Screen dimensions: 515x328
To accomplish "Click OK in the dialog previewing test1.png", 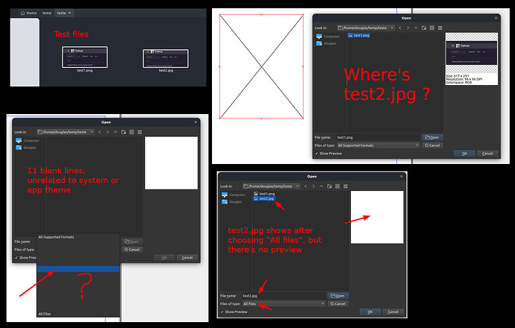I will (x=464, y=154).
